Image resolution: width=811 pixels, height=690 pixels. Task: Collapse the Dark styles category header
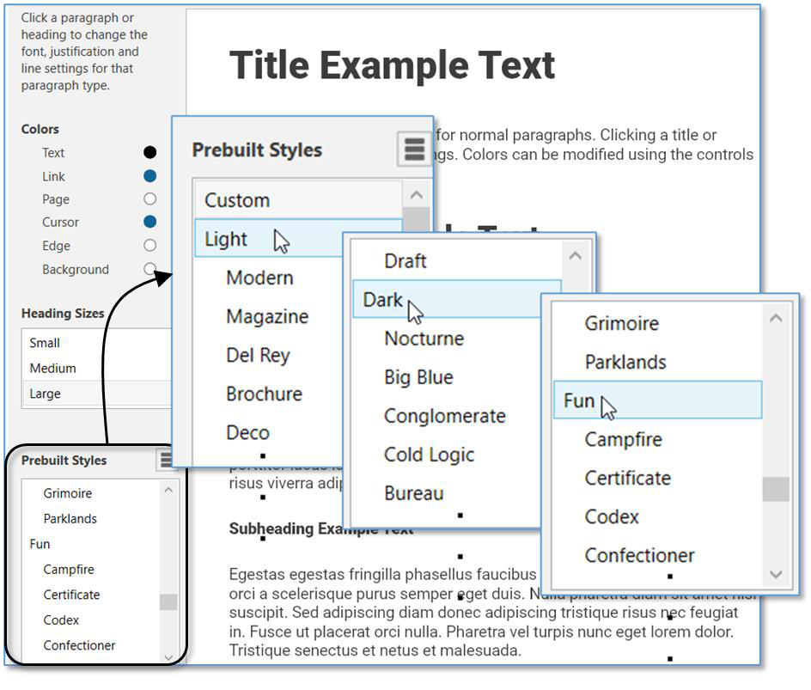tap(383, 300)
